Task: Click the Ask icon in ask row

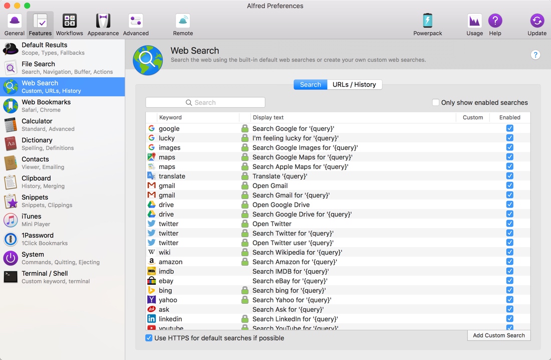Action: 151,309
